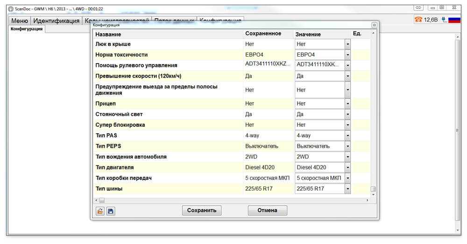The width and height of the screenshot is (467, 244).
Task: Click the main window scrollbar down arrow
Action: click(x=458, y=230)
